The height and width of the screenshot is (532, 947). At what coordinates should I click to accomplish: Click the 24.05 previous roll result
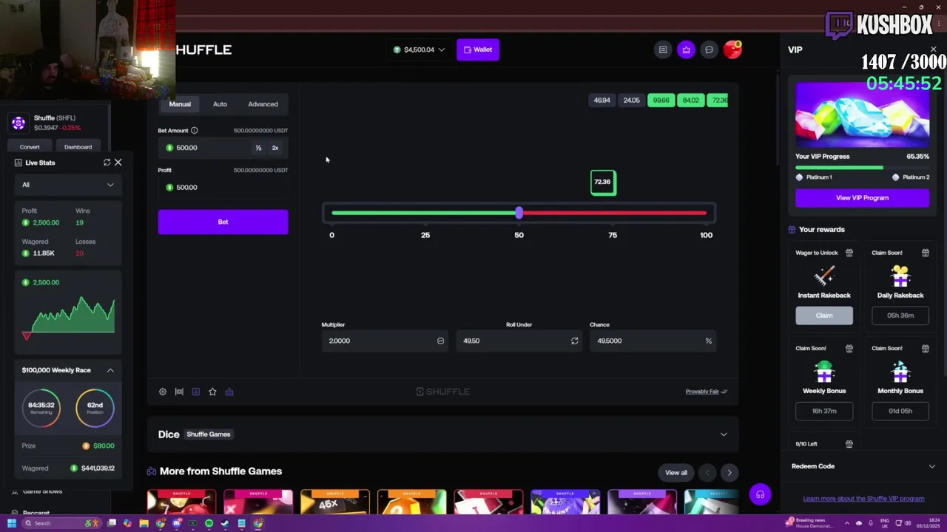pos(631,100)
